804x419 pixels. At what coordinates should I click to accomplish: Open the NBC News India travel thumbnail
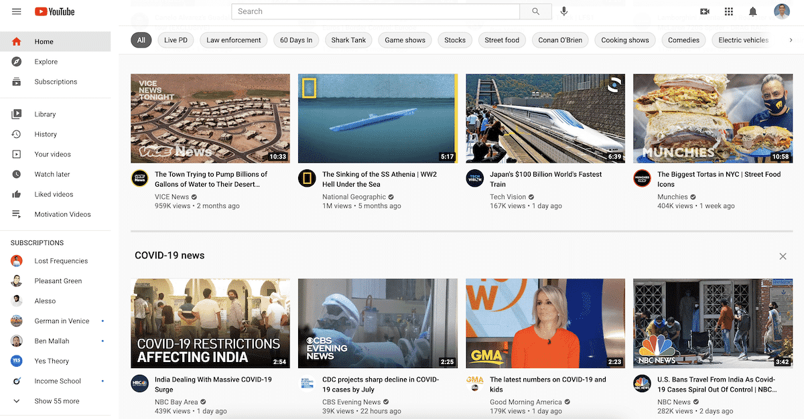713,323
